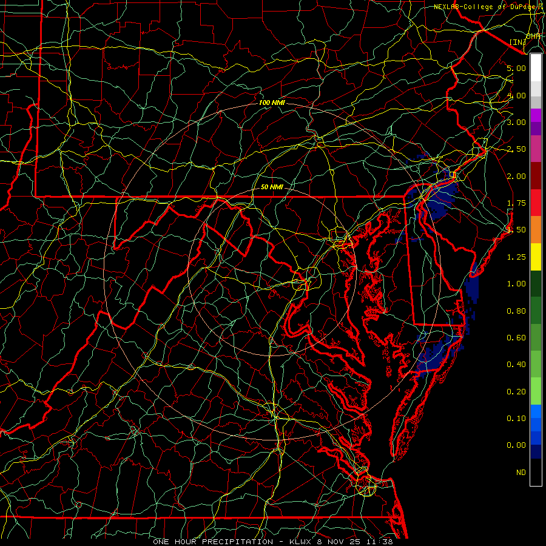Select the pink 2.50 inch legend swatch
Viewport: 546px width, 546px height.
[536, 149]
